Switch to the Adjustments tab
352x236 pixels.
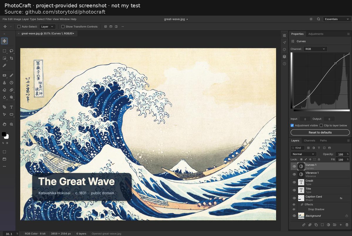pyautogui.click(x=316, y=34)
